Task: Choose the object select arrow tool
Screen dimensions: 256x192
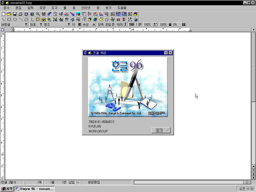Action: (x=49, y=19)
